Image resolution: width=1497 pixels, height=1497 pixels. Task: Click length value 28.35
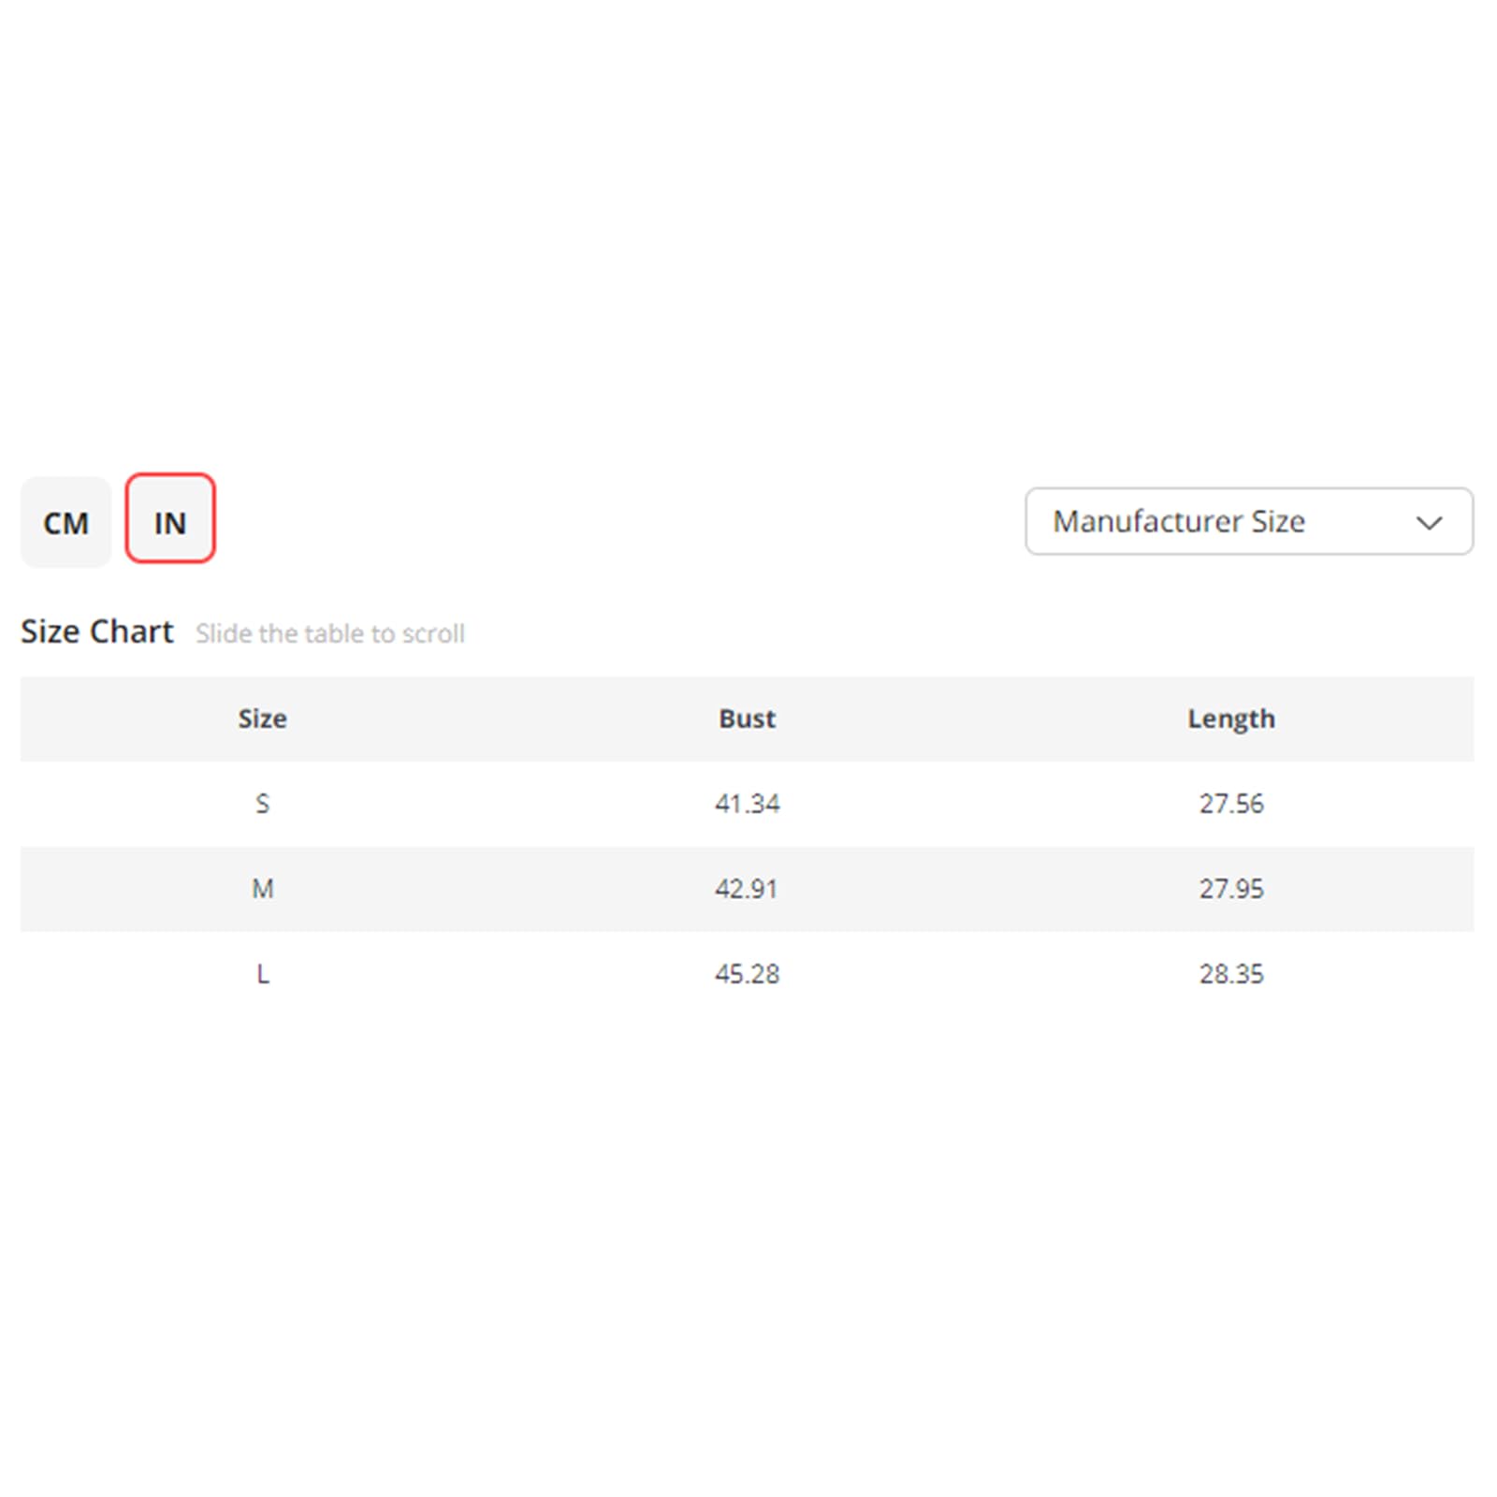click(x=1231, y=974)
